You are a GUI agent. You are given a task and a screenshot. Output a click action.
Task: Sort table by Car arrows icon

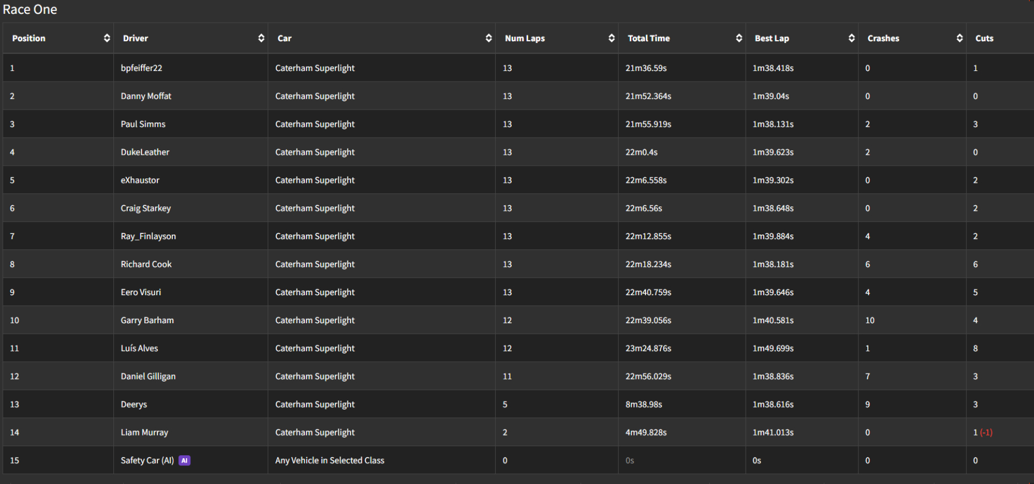(x=489, y=38)
